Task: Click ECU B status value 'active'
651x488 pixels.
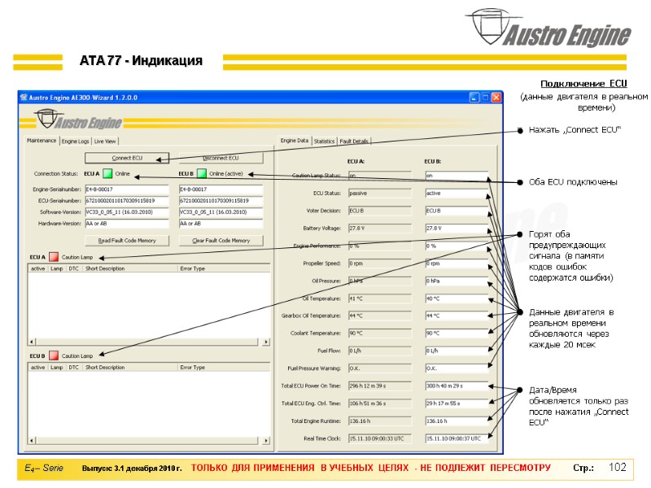Action: click(457, 194)
